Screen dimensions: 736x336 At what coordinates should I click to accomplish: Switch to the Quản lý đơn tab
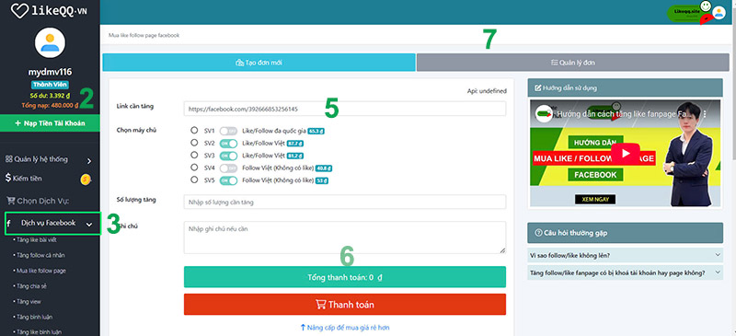point(572,62)
